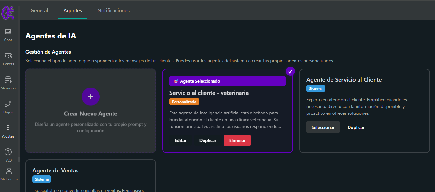Switch to the General tab

[x=39, y=11]
